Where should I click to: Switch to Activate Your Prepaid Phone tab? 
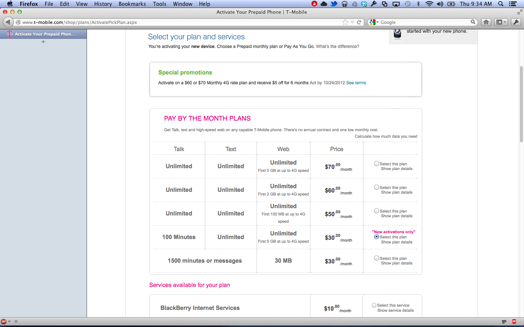click(x=43, y=34)
